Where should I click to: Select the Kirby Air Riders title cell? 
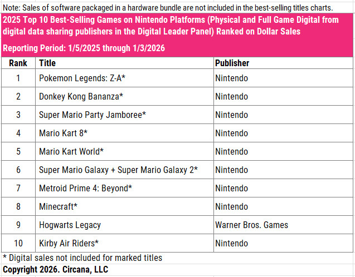[x=69, y=244]
